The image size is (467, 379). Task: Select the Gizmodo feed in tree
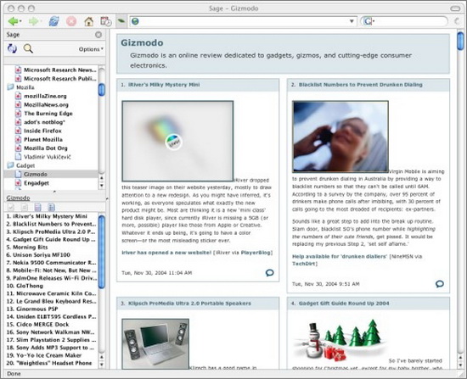pyautogui.click(x=35, y=174)
